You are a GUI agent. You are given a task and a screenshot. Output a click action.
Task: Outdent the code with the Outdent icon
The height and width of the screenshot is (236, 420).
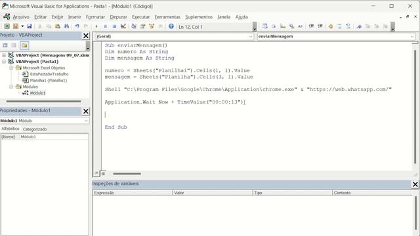click(320, 26)
